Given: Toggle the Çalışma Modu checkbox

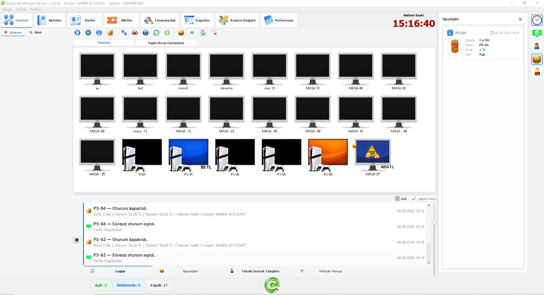Looking at the screenshot, I should pyautogui.click(x=424, y=199).
